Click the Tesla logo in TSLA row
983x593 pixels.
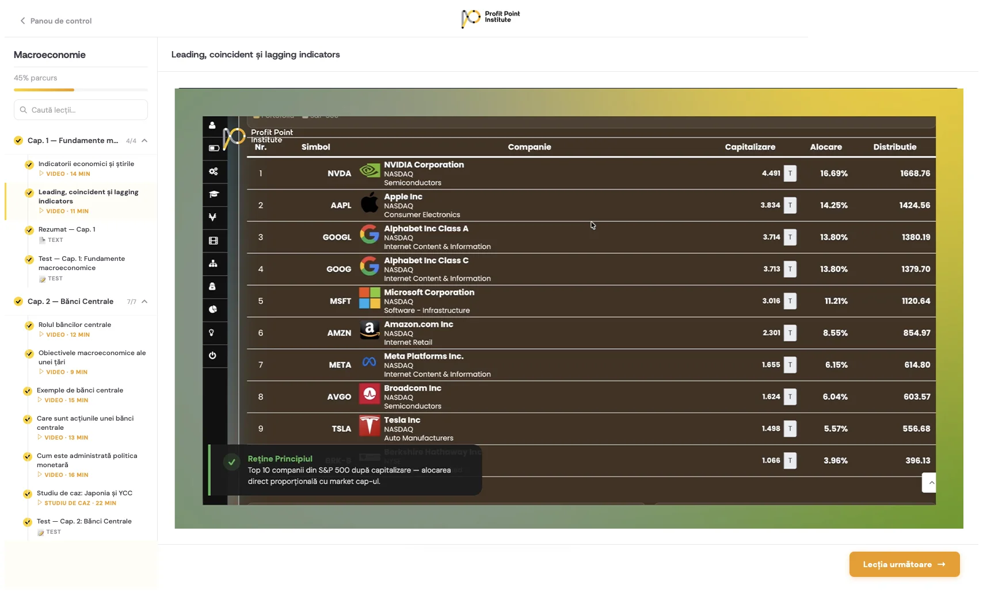coord(369,426)
